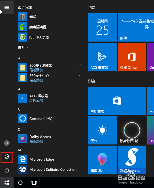Open the 卸载 uninstall app icon
Image resolution: width=154 pixels, height=188 pixels.
[23, 17]
